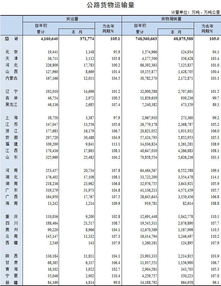Screen dimensions: 221x286
Task: Click the 新疆 row label
Action: tap(12, 283)
